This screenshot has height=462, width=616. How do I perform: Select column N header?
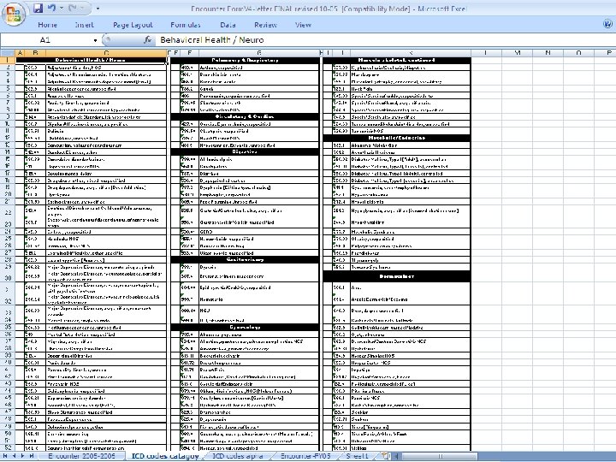[x=548, y=53]
